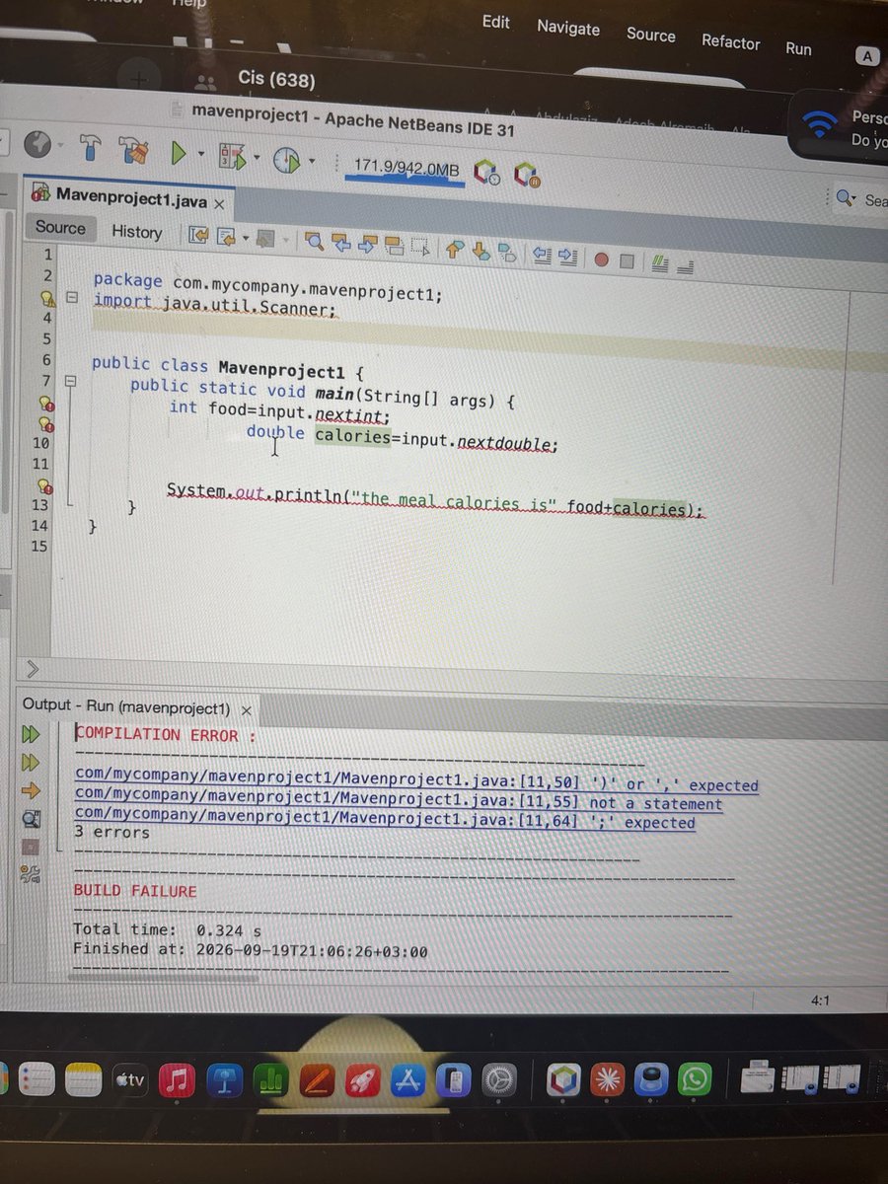Click the Shift Line Left icon
Screen dimensions: 888x1184
[541, 256]
